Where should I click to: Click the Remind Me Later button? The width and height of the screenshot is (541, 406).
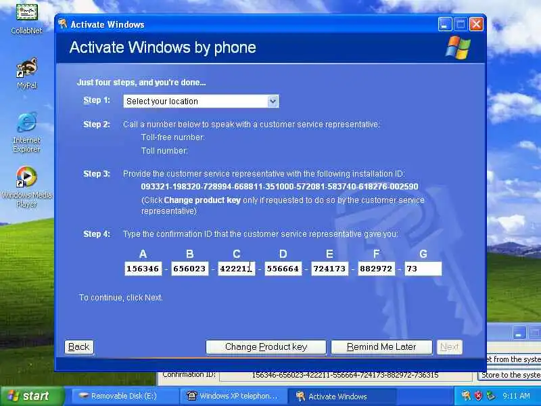point(381,347)
